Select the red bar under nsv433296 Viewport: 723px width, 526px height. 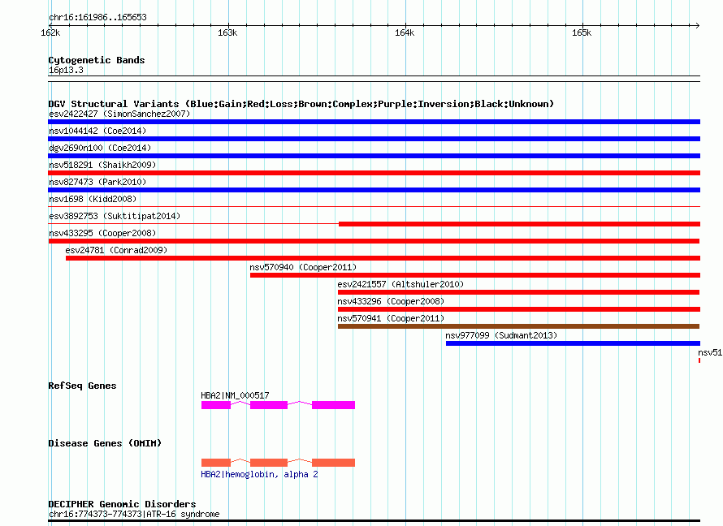519,309
